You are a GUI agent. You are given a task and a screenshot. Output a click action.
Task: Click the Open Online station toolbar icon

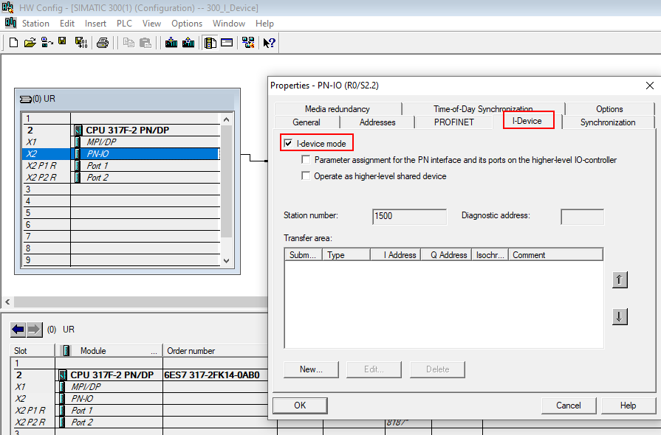tap(47, 43)
